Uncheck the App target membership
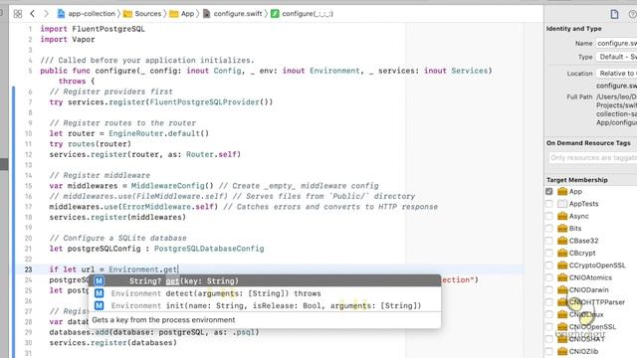Viewport: 637px width, 358px height. (549, 191)
